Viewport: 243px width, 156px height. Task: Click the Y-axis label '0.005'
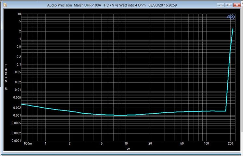click(x=17, y=97)
